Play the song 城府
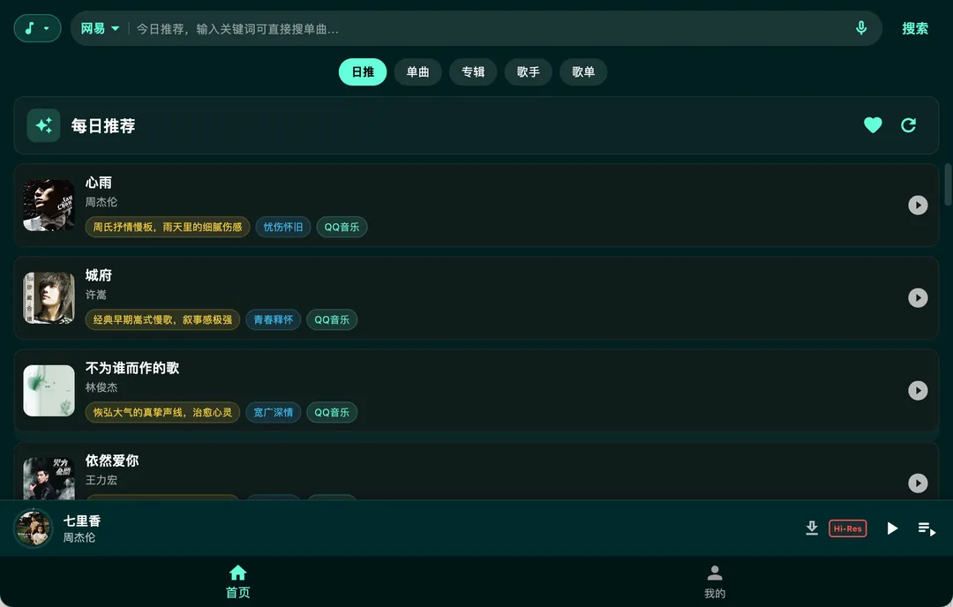The height and width of the screenshot is (607, 953). click(918, 297)
